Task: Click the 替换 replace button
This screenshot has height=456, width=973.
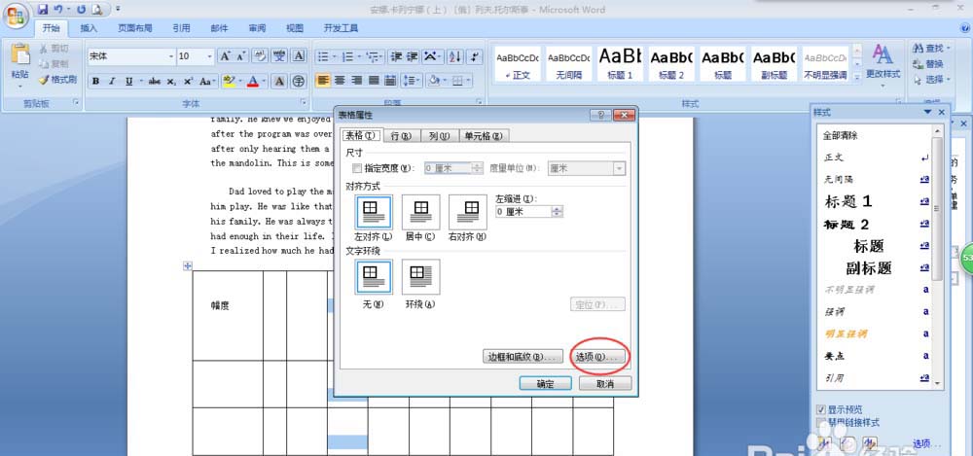Action: [x=928, y=64]
